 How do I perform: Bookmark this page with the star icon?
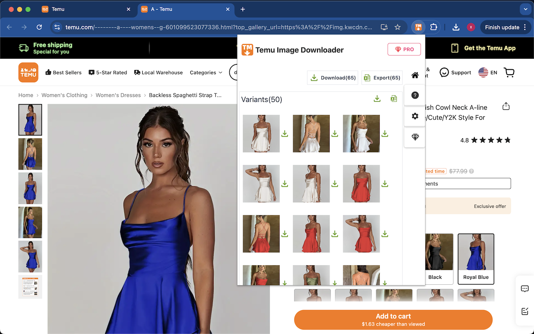(398, 27)
